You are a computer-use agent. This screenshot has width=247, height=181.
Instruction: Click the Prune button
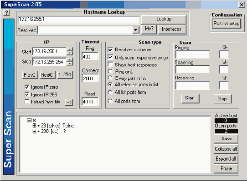point(226,169)
